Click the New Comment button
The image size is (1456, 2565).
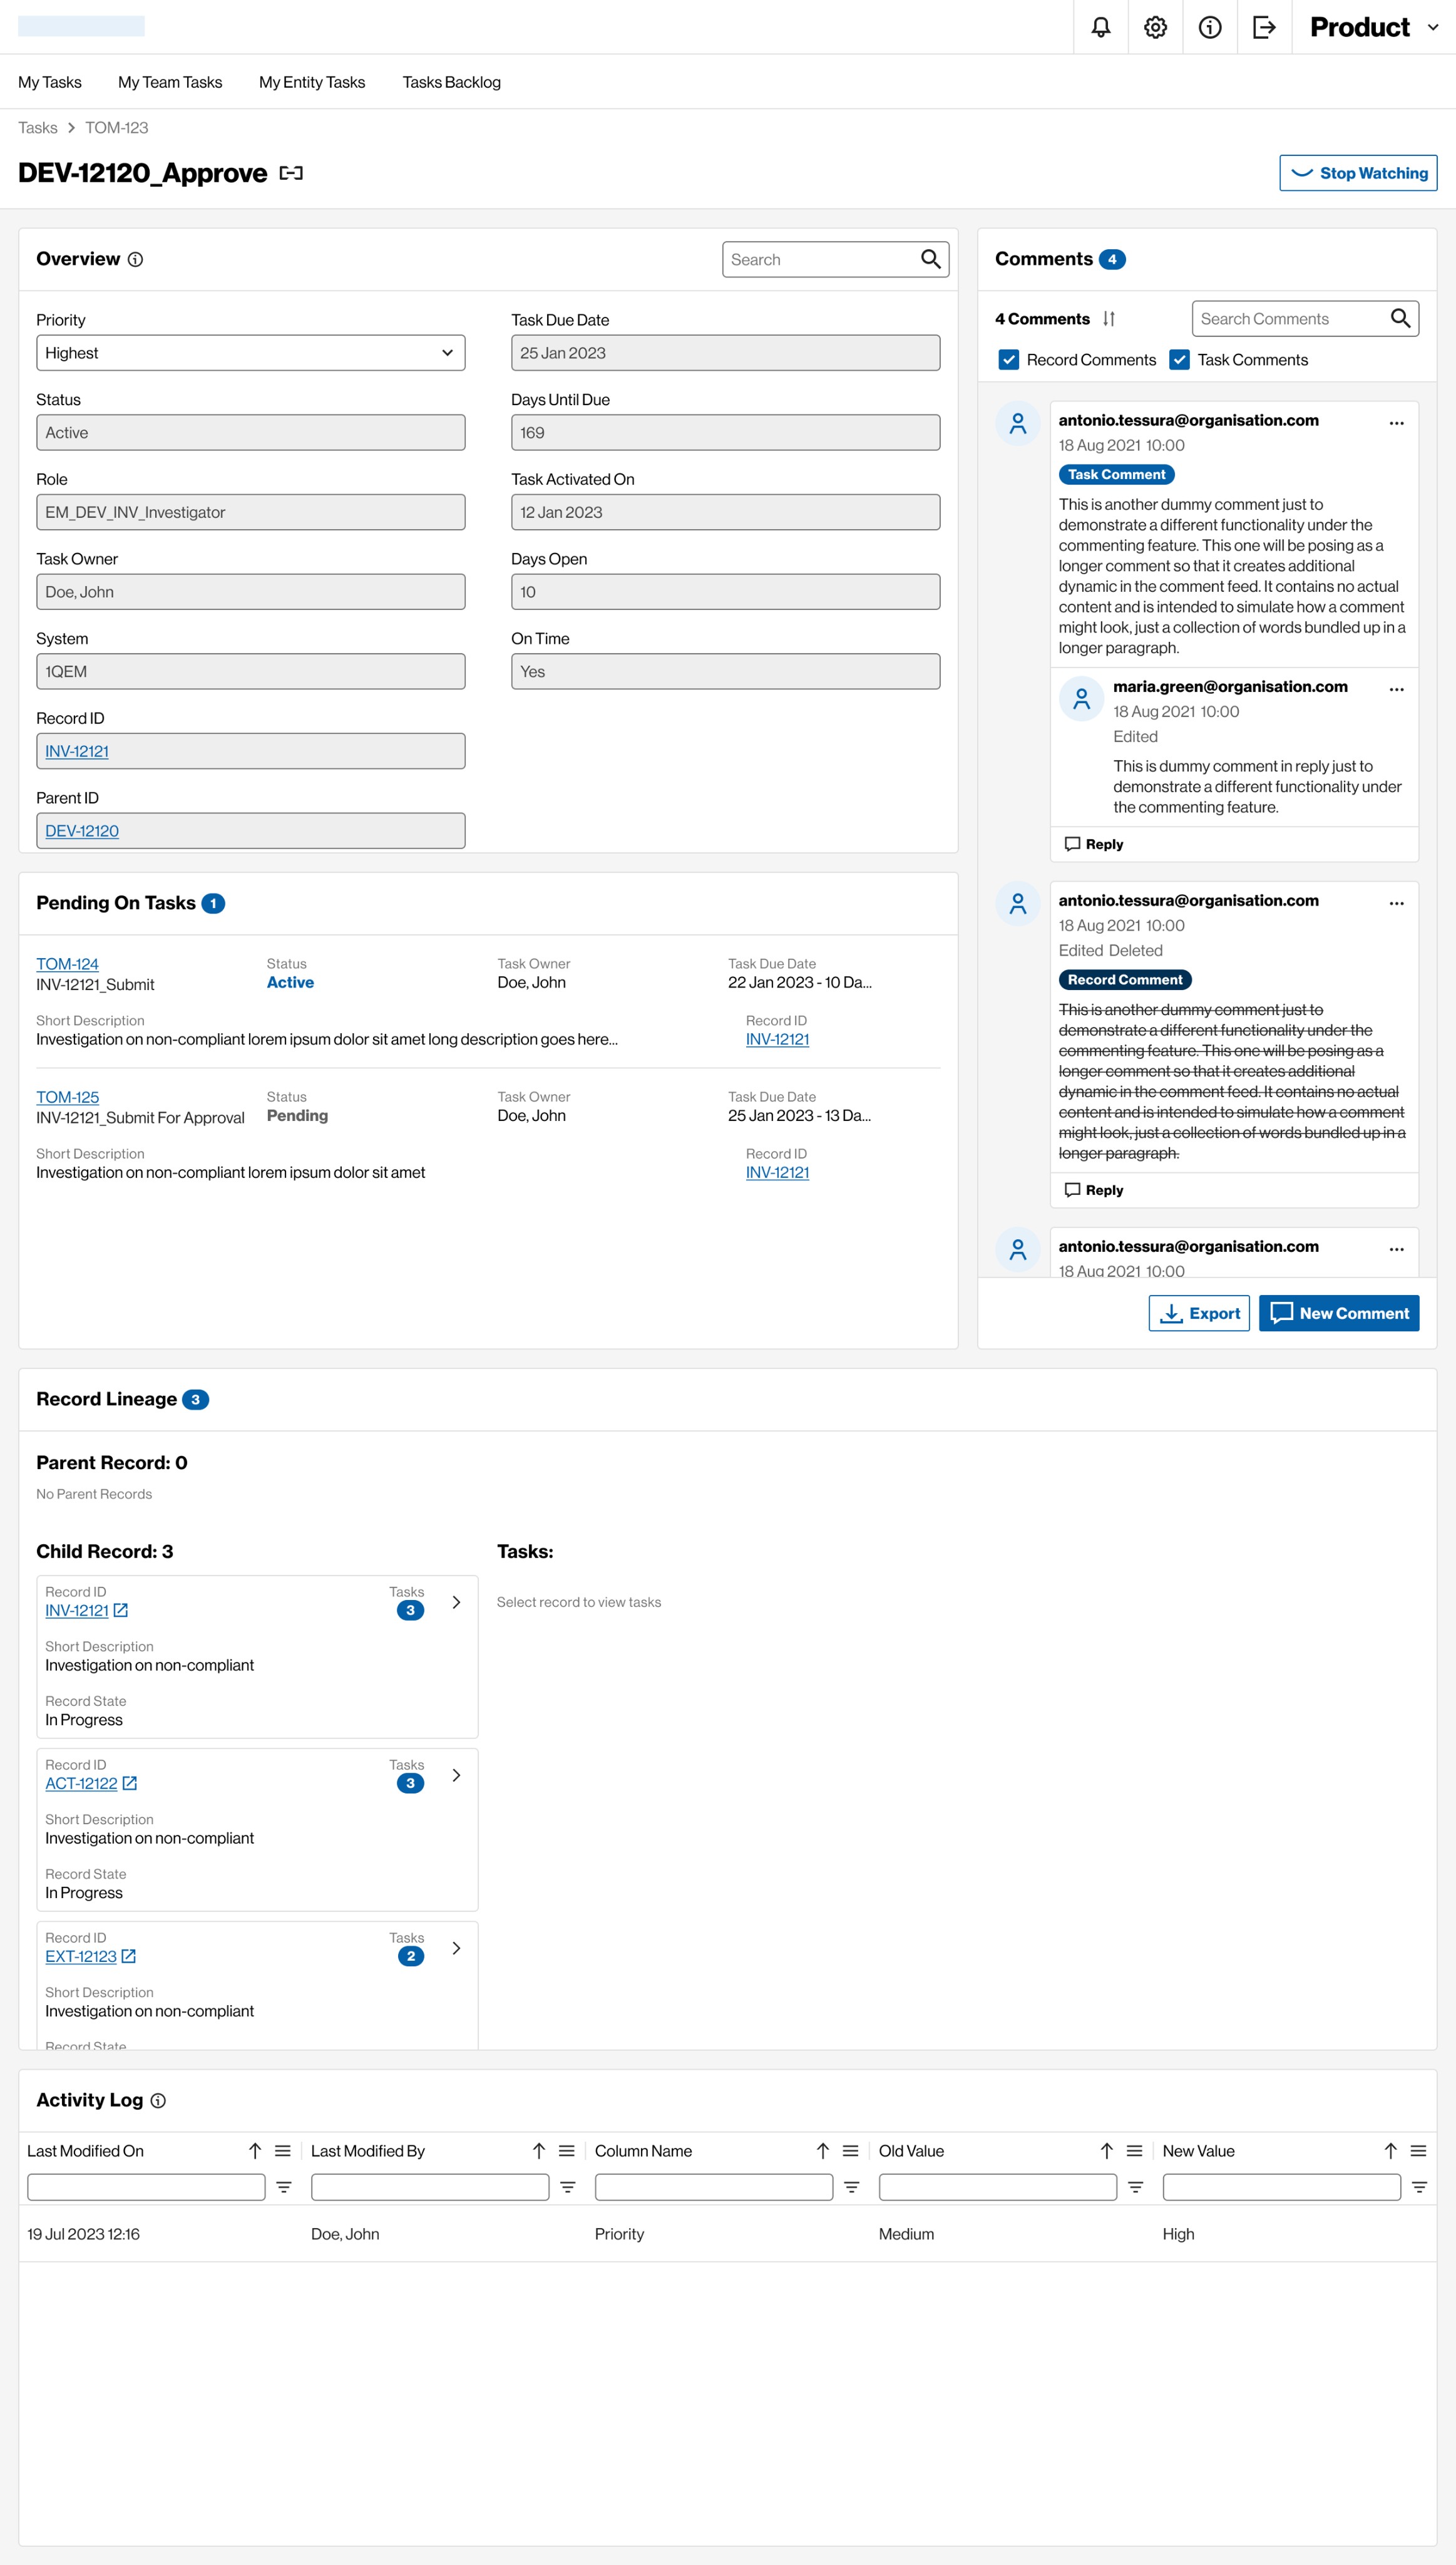pyautogui.click(x=1339, y=1314)
